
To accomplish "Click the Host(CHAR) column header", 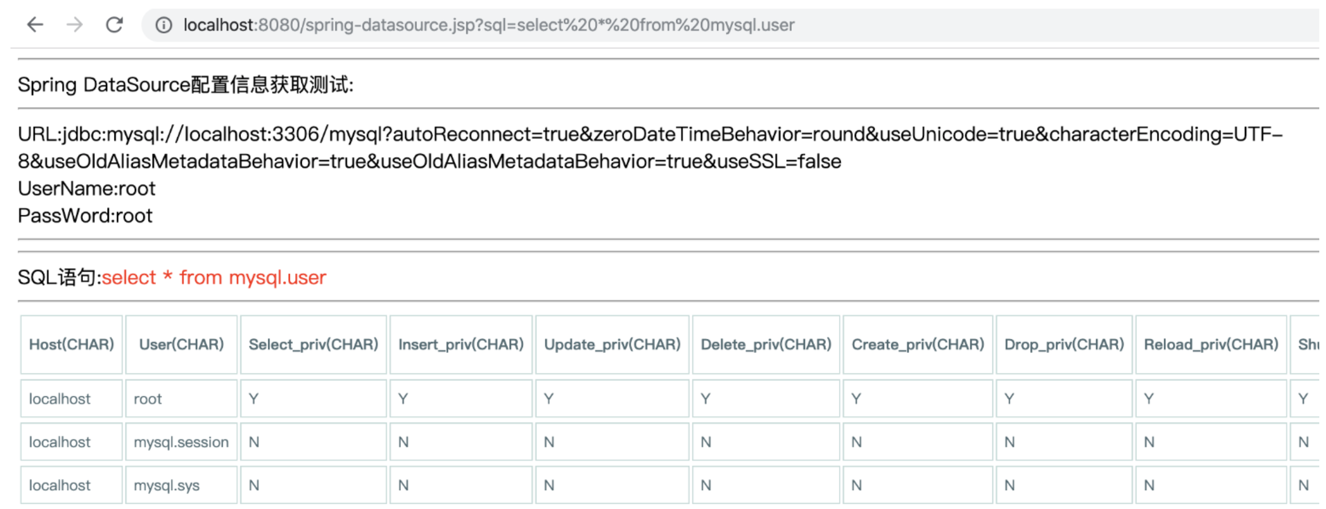I will click(x=71, y=344).
